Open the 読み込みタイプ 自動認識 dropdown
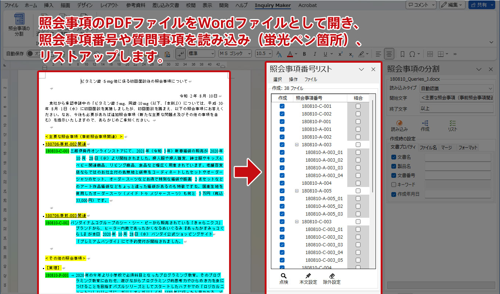The image size is (500, 294). click(x=457, y=88)
